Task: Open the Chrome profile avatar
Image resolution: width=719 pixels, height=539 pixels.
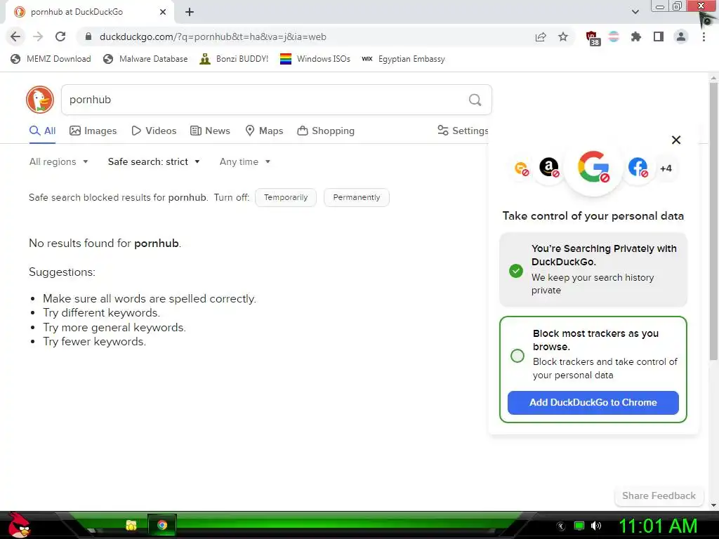Action: click(x=681, y=36)
